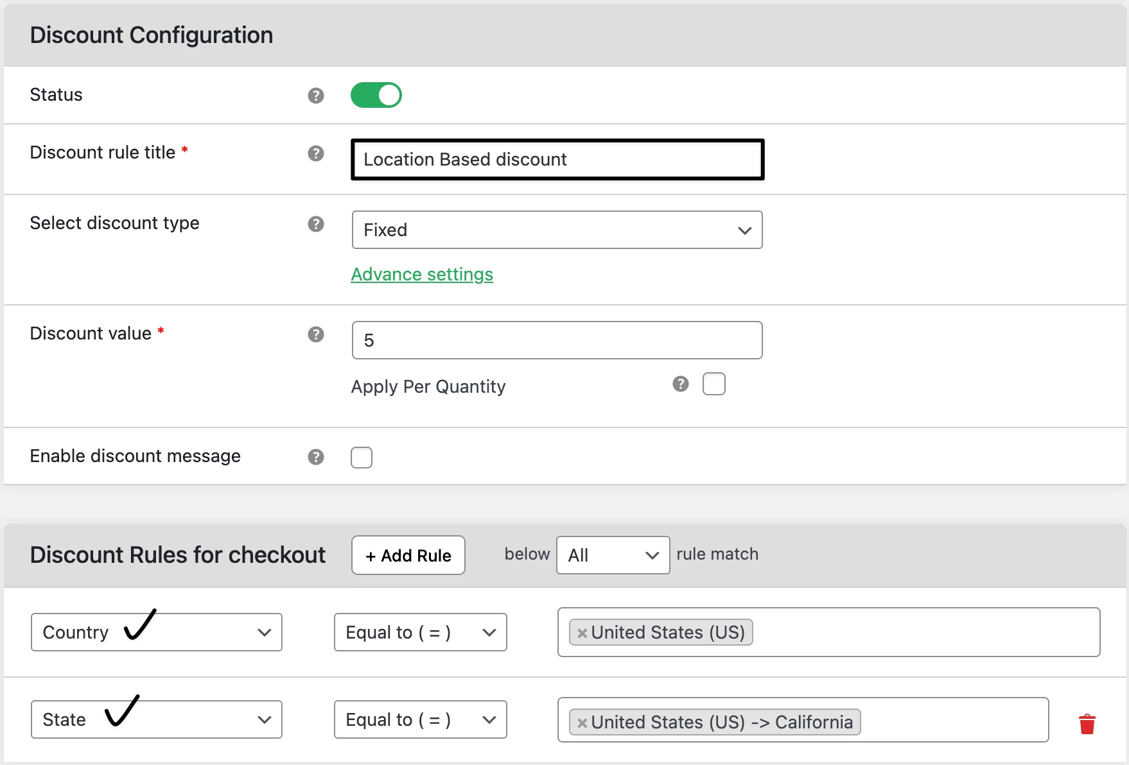Open the All rule match dropdown
Screen dimensions: 1129x765
(613, 555)
